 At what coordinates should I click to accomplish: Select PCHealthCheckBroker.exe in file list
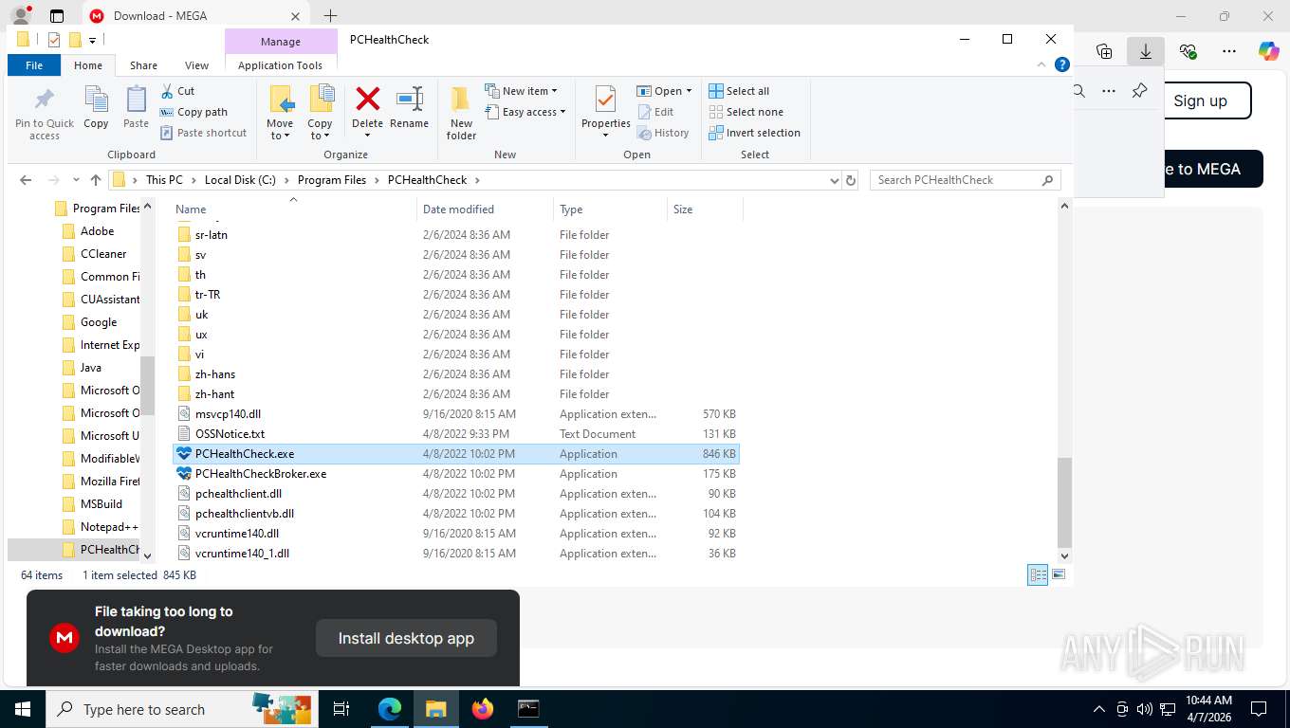pos(456,474)
